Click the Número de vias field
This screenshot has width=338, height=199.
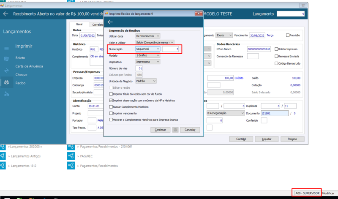(139, 68)
